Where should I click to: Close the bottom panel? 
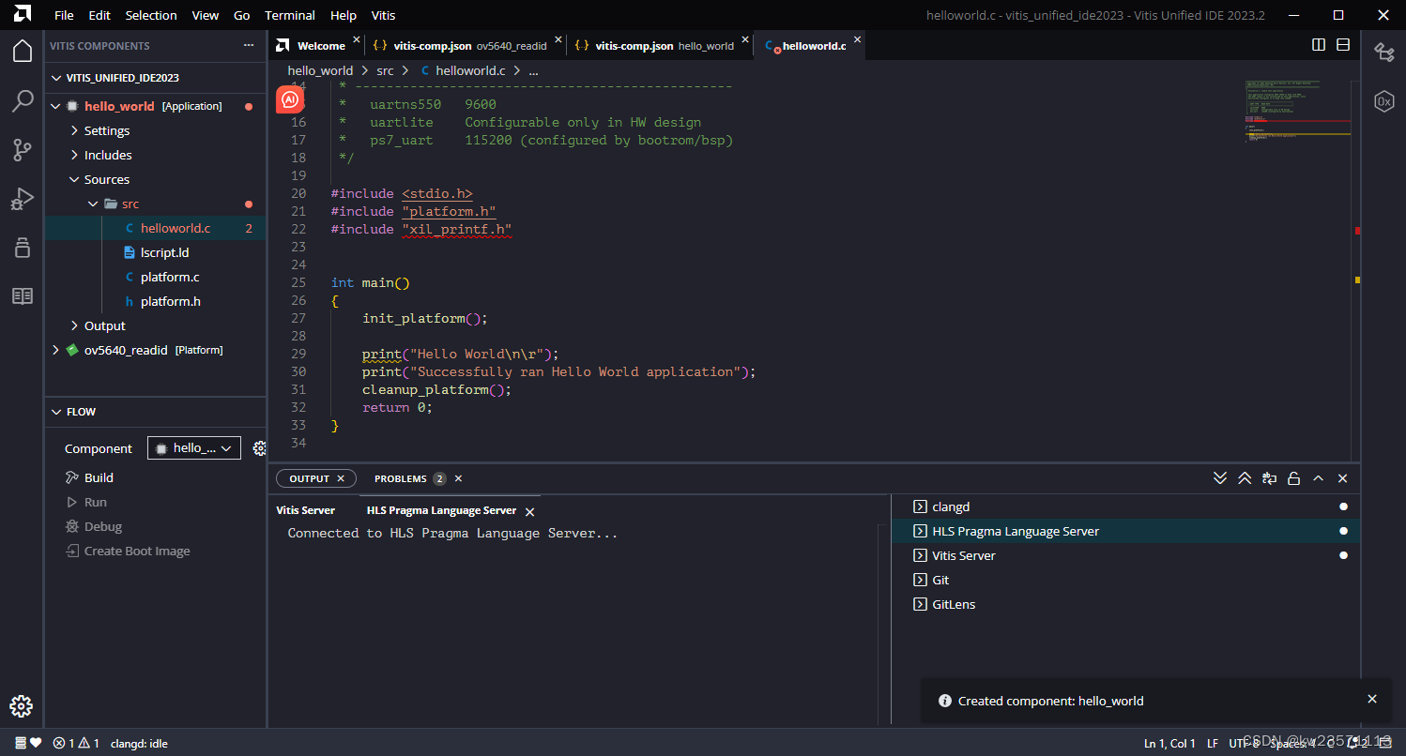(x=1342, y=478)
